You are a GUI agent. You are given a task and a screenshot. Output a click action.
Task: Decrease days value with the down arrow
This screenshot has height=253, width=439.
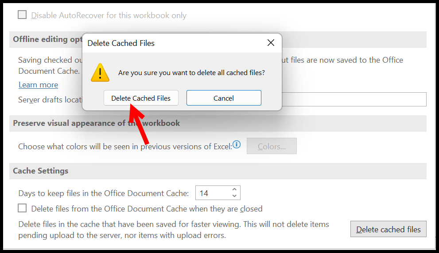[234, 196]
